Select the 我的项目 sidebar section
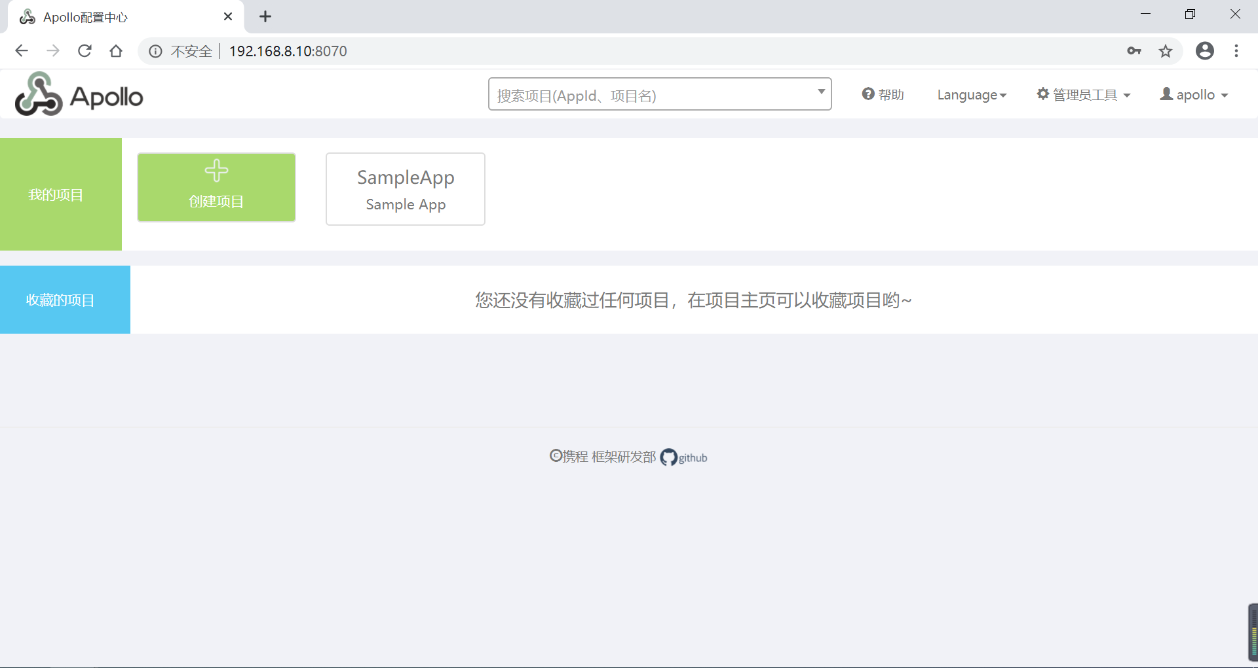The height and width of the screenshot is (668, 1258). [x=56, y=194]
